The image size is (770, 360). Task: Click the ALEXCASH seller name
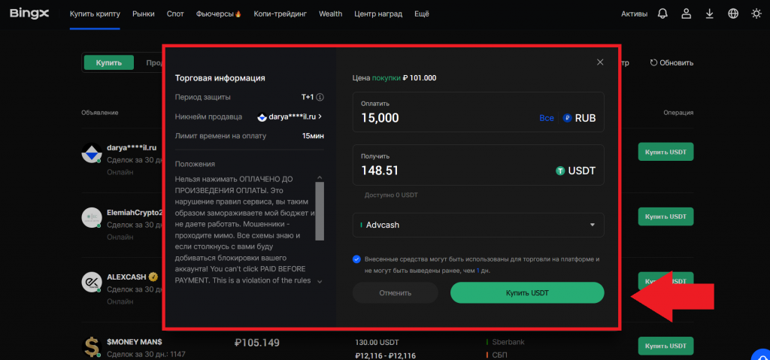coord(126,277)
